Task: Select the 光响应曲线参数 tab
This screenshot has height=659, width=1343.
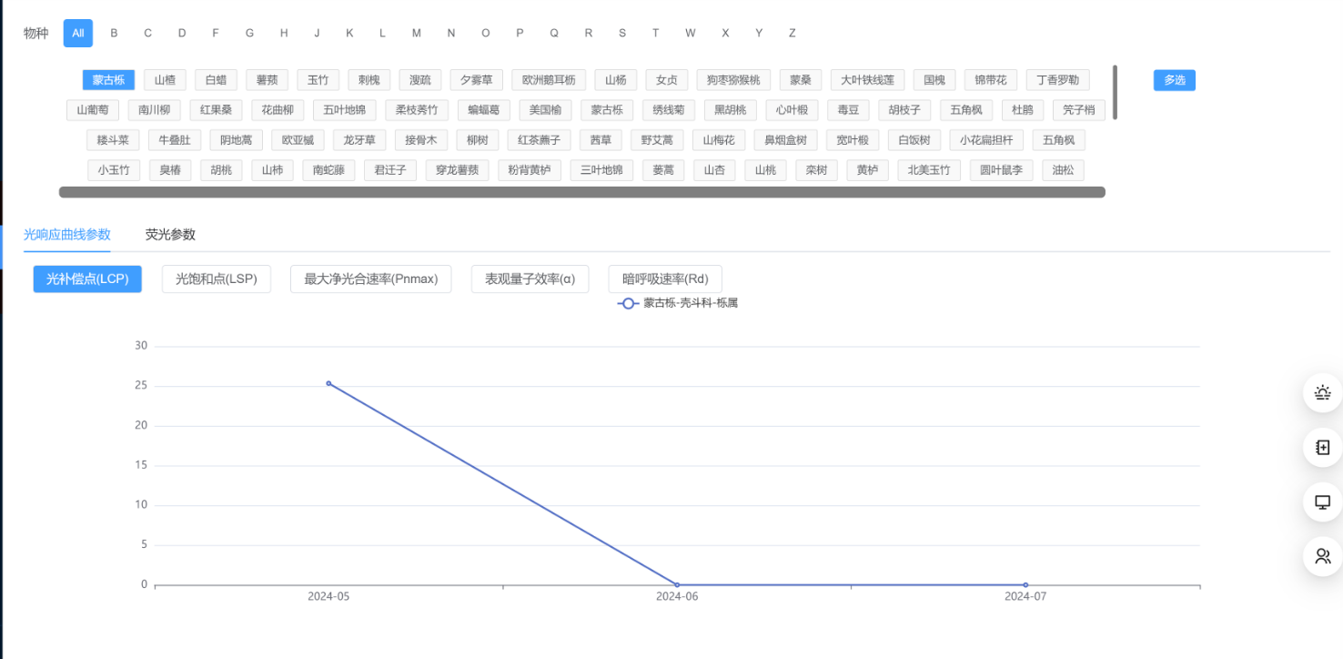Action: click(x=67, y=235)
